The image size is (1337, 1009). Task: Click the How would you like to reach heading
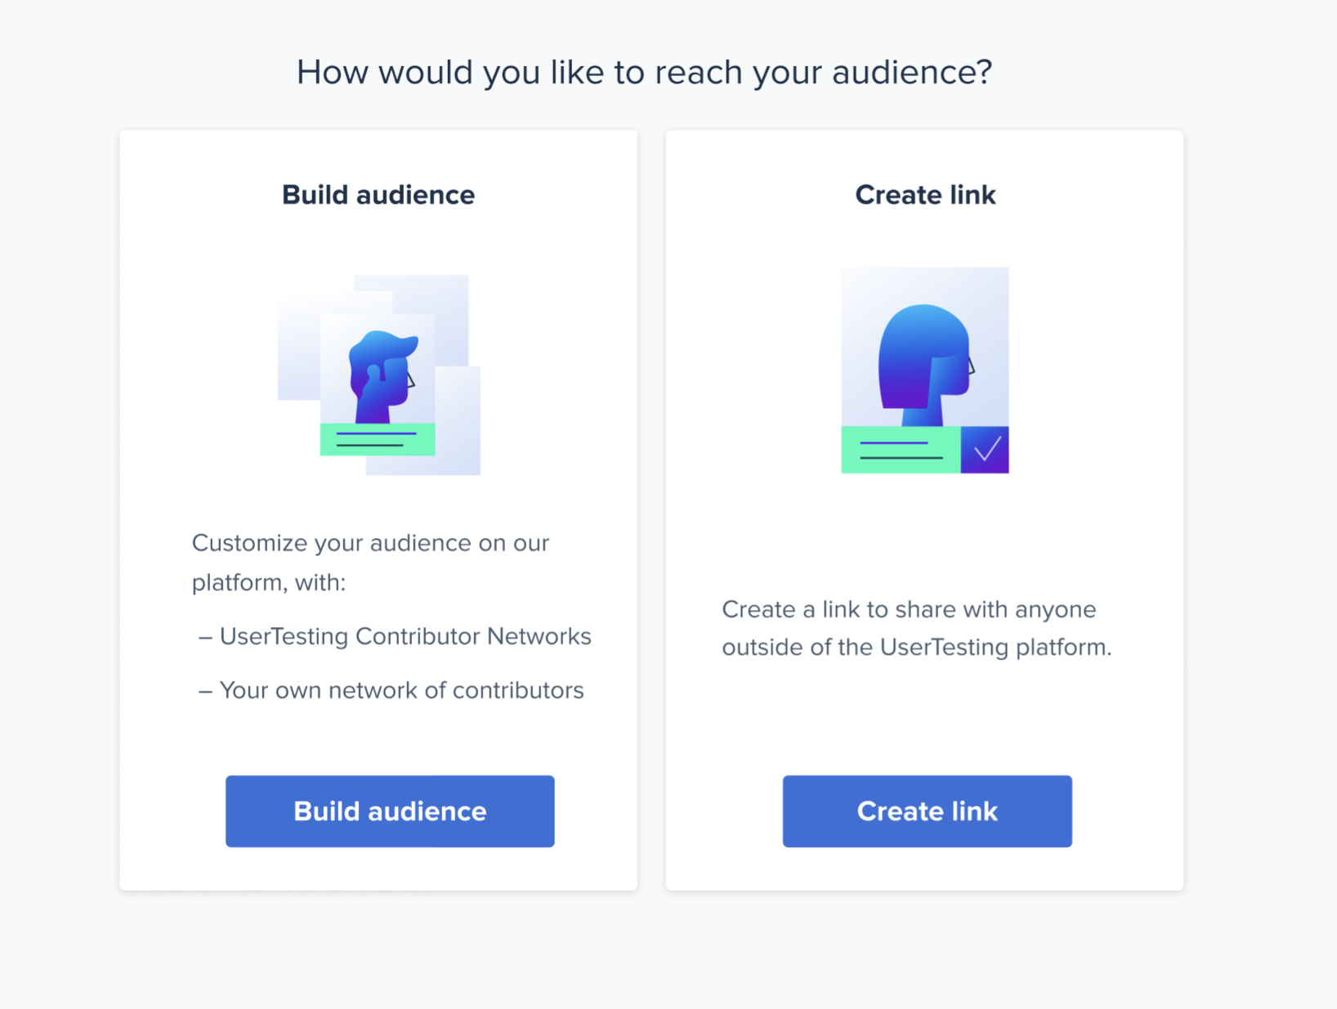[x=644, y=72]
